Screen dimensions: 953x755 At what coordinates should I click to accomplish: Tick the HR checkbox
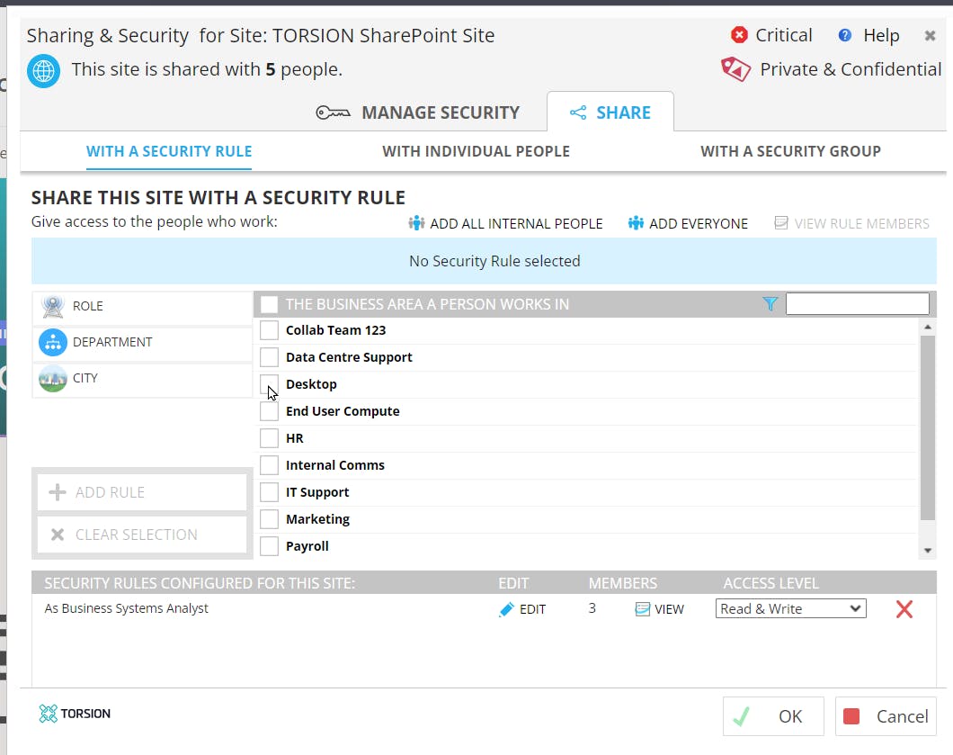269,438
